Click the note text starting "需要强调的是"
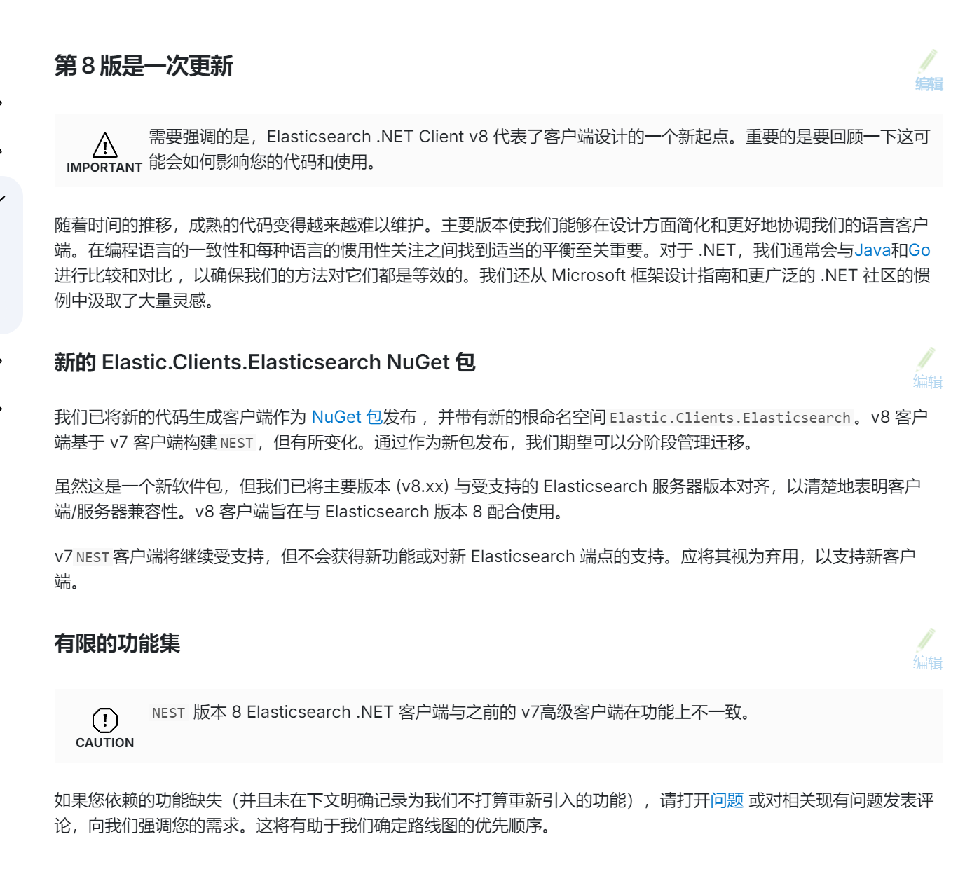Image resolution: width=972 pixels, height=888 pixels. click(540, 149)
